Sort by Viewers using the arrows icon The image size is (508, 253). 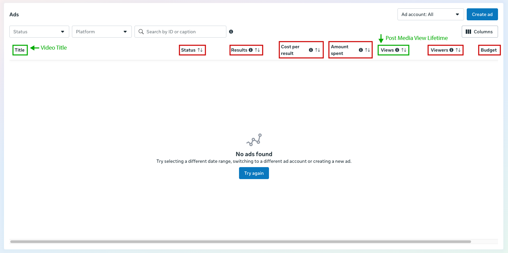pos(458,50)
